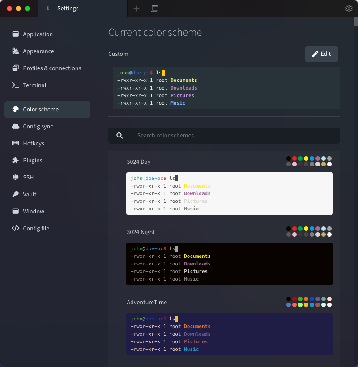Click the Config sync cloud icon
The image size is (358, 367).
15,126
